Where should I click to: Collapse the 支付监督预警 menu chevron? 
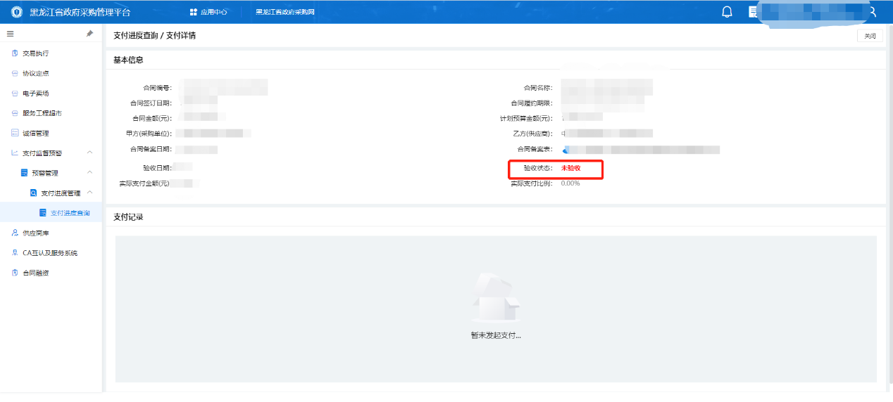89,153
